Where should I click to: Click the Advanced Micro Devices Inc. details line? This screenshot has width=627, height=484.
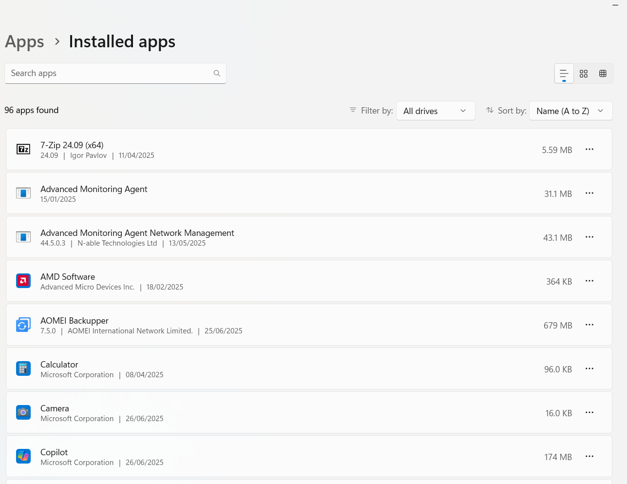112,287
